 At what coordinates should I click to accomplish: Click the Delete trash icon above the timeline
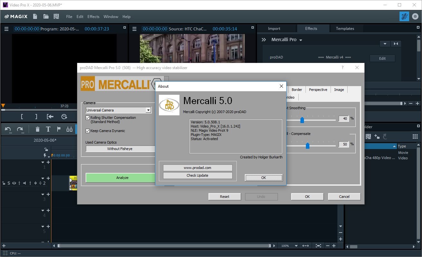38,129
